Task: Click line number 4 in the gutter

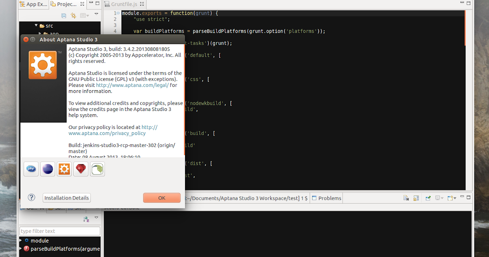Action: 115,31
